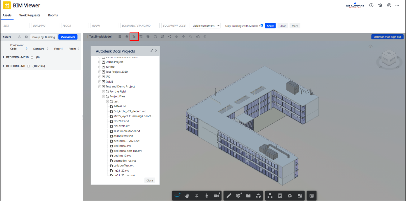Expand the BEDFORD - MC10 group
The image size is (406, 201).
(x=4, y=57)
